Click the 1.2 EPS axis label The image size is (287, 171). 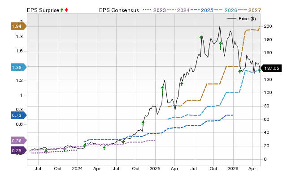coord(19,81)
